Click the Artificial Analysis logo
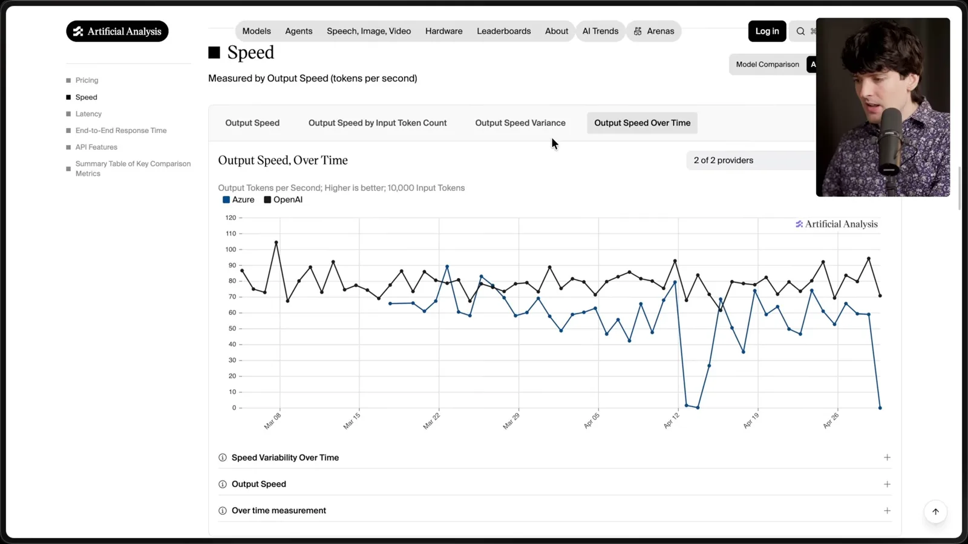 [117, 31]
